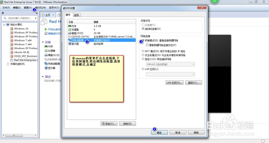The width and height of the screenshot is (269, 143).
Task: Select LAN 区段(L) radio option
Action: [x=143, y=69]
